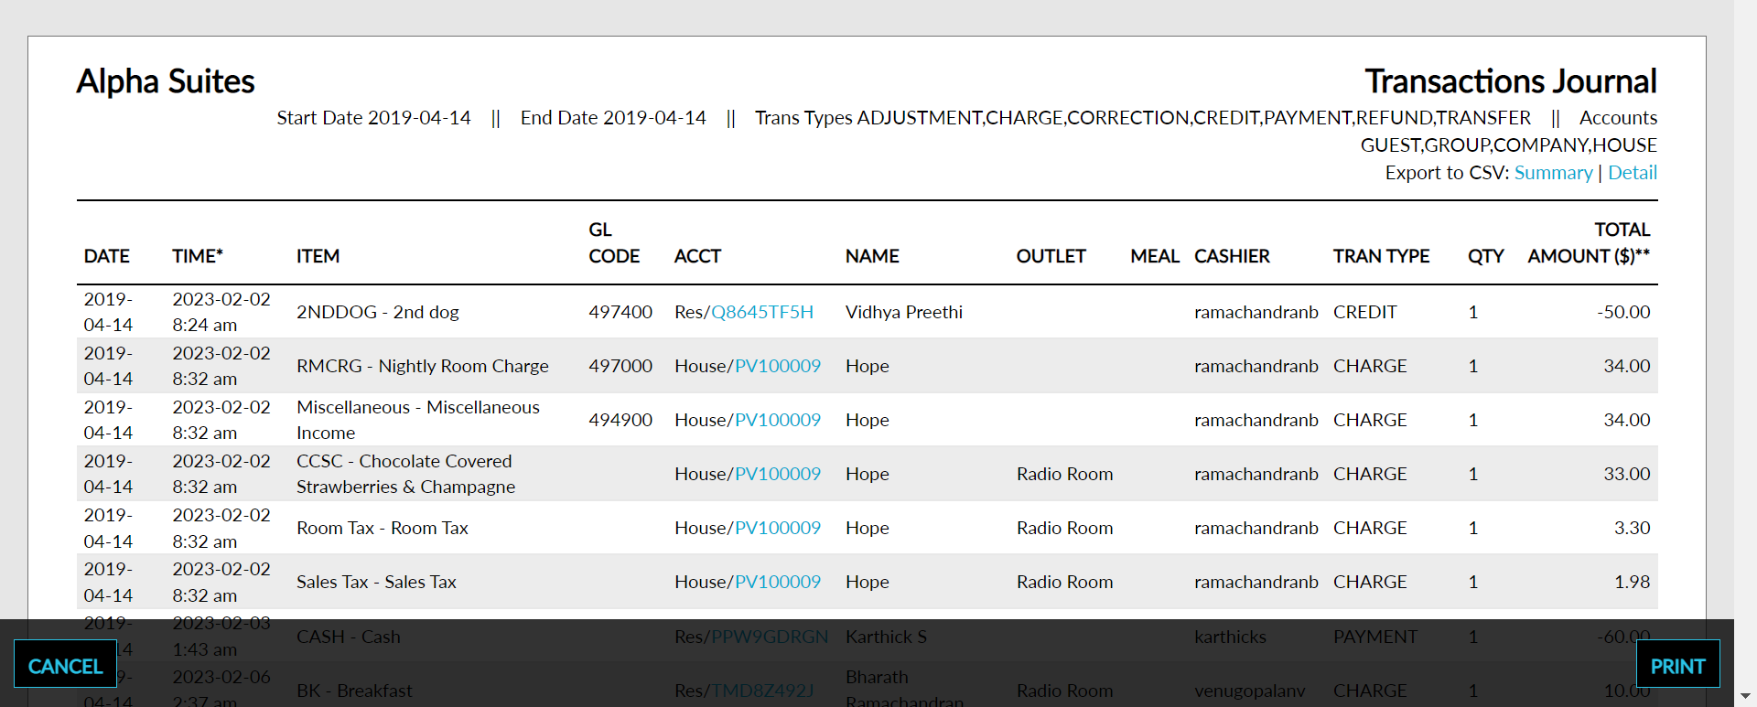Click the CASHIER column header
The image size is (1757, 707).
(1232, 256)
